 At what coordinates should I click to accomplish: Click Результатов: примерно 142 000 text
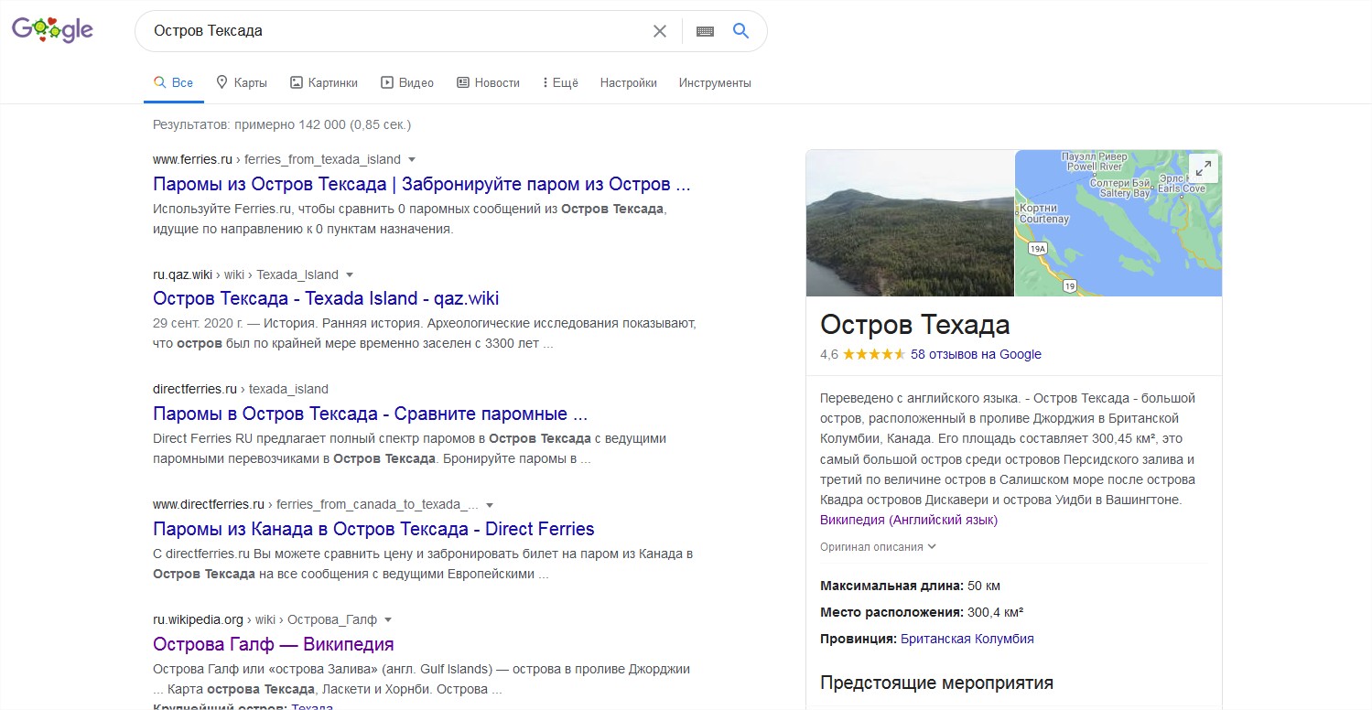[282, 124]
